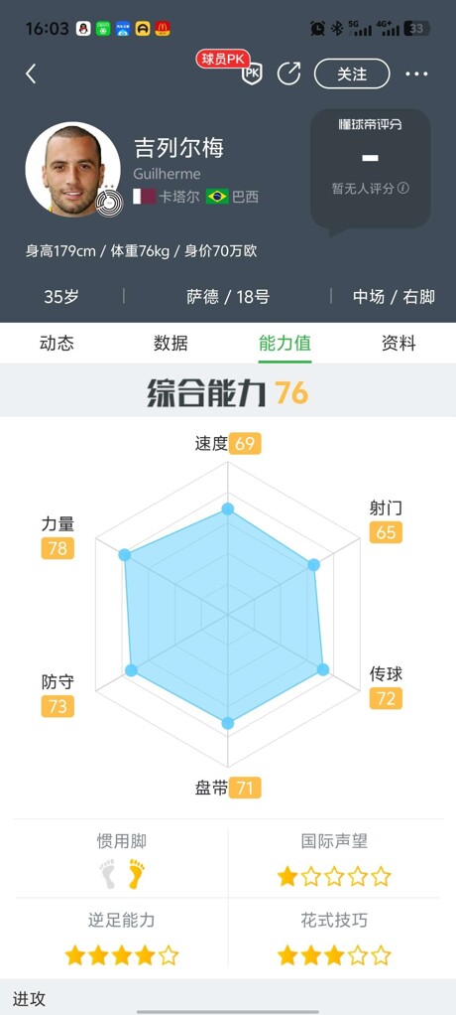456x1015 pixels.
Task: Tap the 国际声望 star rating
Action: click(334, 877)
